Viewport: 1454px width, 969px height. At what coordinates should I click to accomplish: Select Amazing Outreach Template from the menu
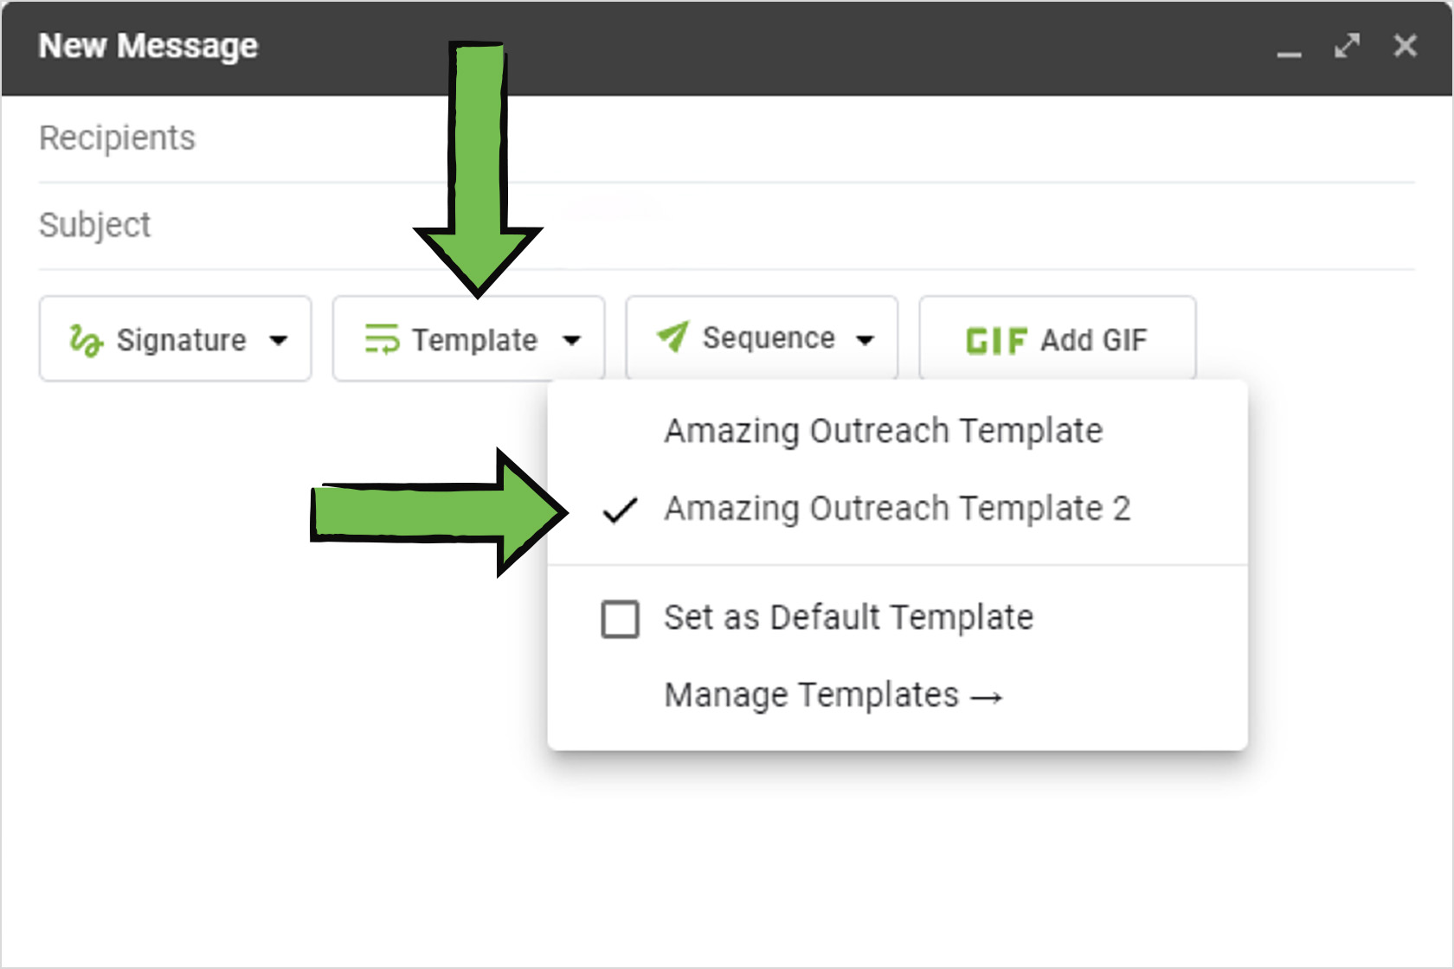coord(883,431)
